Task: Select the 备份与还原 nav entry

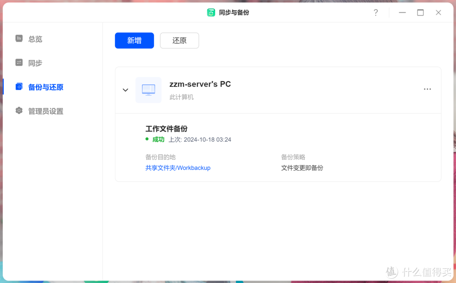Action: pos(46,86)
